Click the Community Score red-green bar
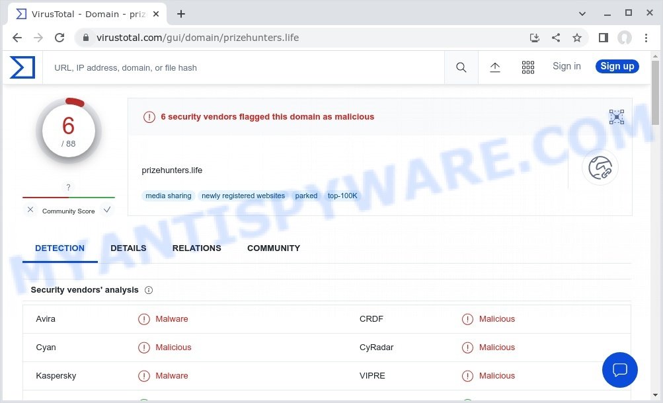The height and width of the screenshot is (403, 663). [x=69, y=198]
